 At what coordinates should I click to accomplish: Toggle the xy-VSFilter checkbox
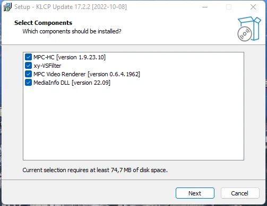coord(28,66)
